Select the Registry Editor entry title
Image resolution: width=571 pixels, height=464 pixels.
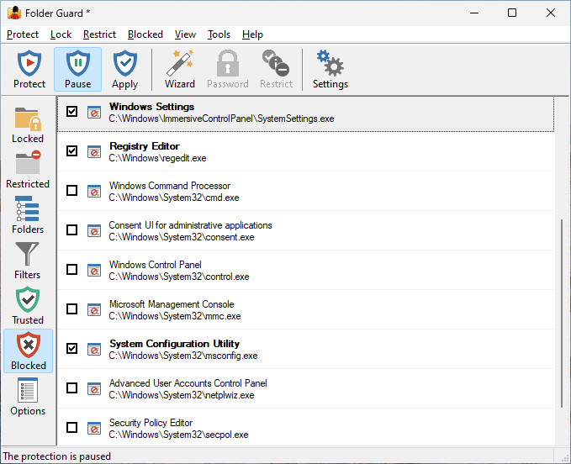145,146
